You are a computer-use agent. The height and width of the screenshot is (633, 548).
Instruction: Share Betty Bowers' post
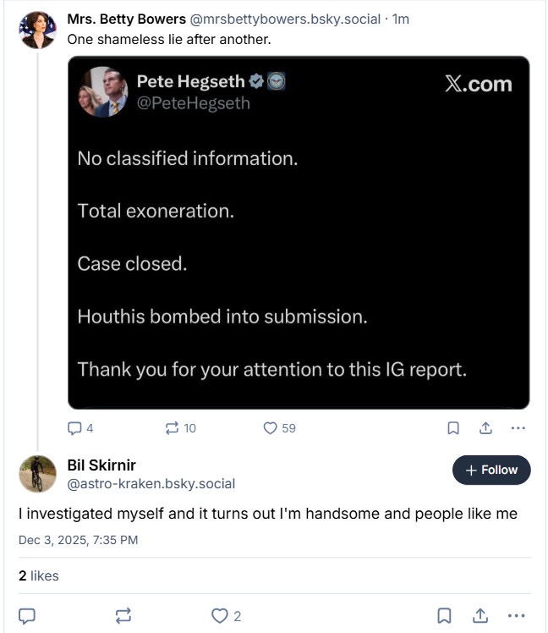coord(486,428)
